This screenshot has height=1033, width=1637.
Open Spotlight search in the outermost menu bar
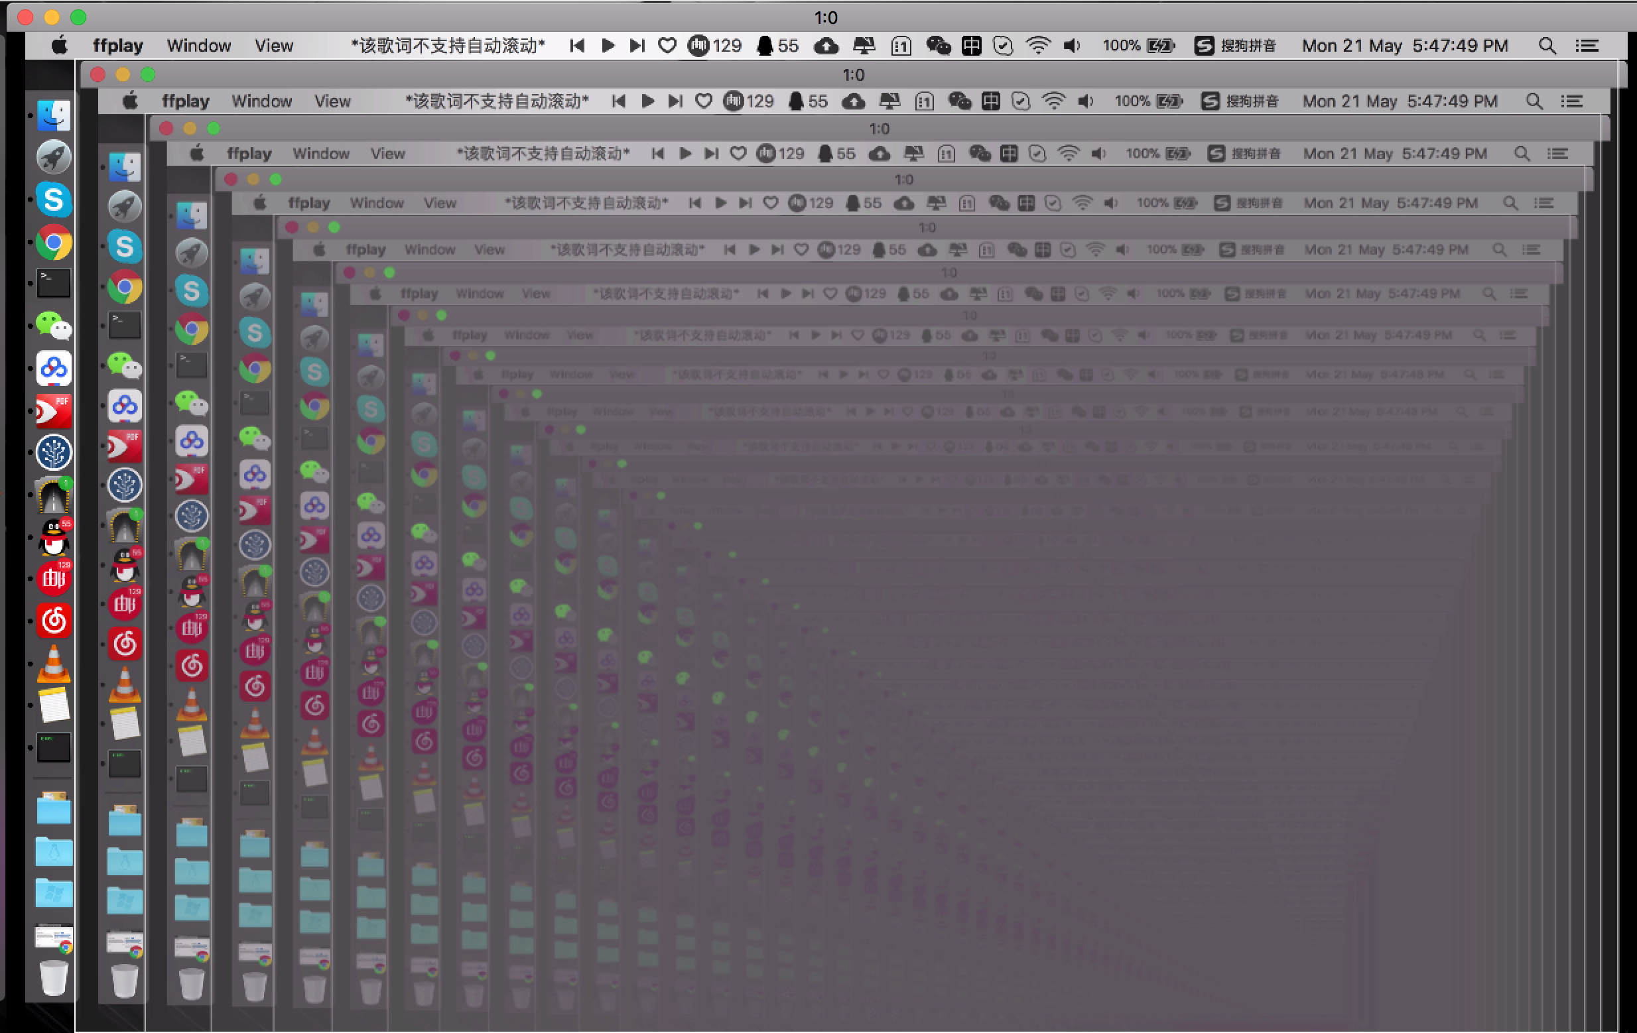[x=1547, y=46]
